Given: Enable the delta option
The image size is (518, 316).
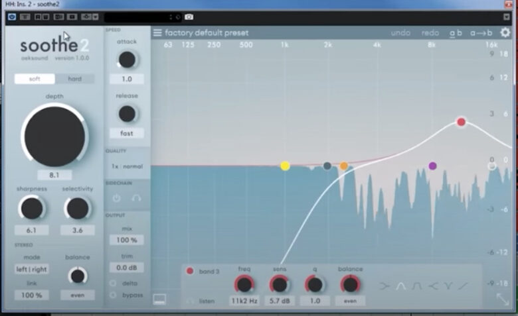Looking at the screenshot, I should pyautogui.click(x=113, y=283).
